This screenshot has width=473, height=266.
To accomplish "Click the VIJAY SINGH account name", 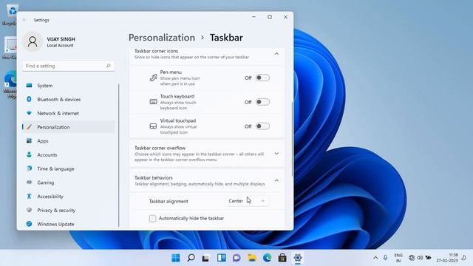I will coord(61,39).
